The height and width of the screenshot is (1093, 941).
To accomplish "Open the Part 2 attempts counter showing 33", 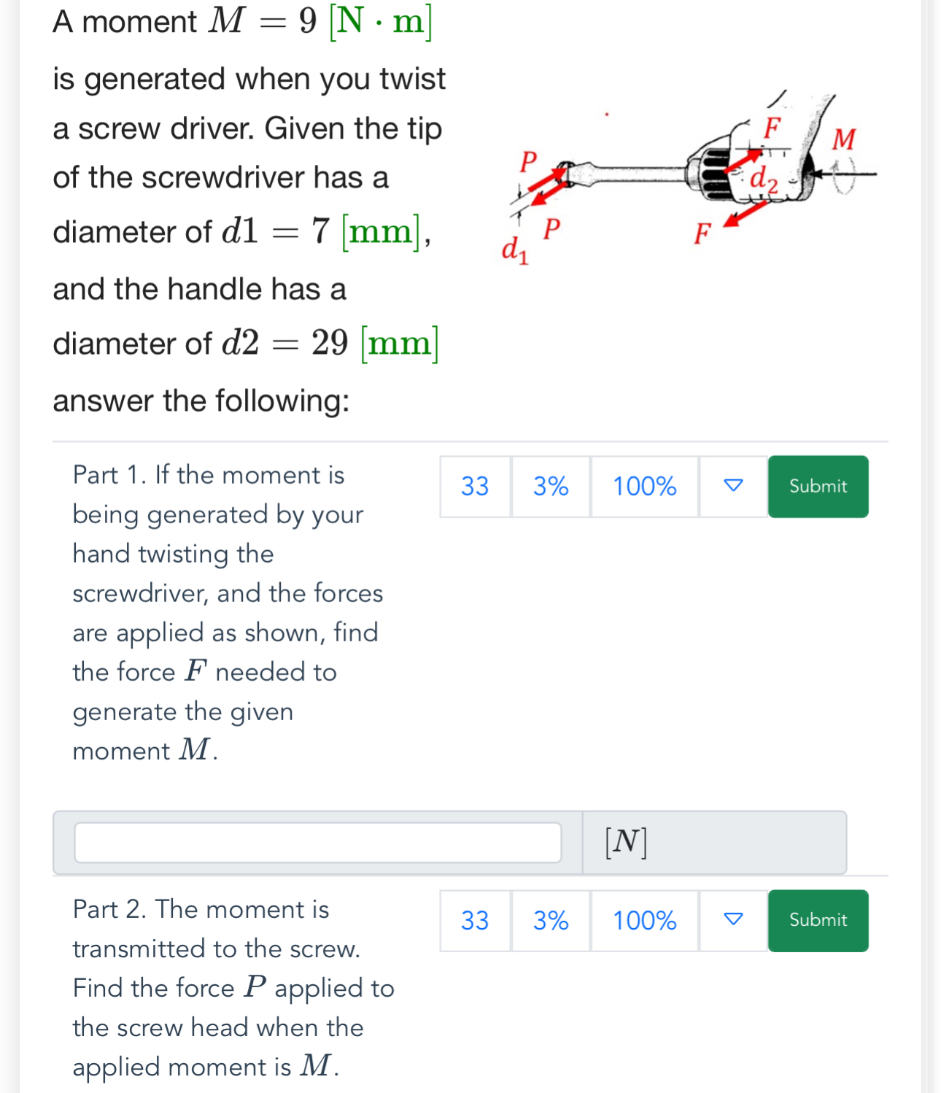I will click(x=475, y=920).
